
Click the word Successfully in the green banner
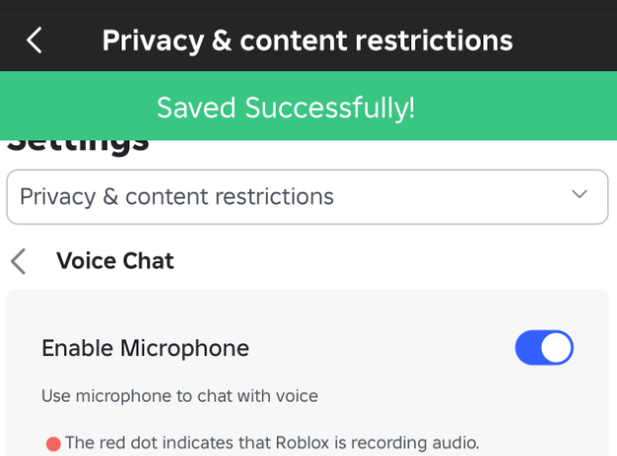coord(331,107)
